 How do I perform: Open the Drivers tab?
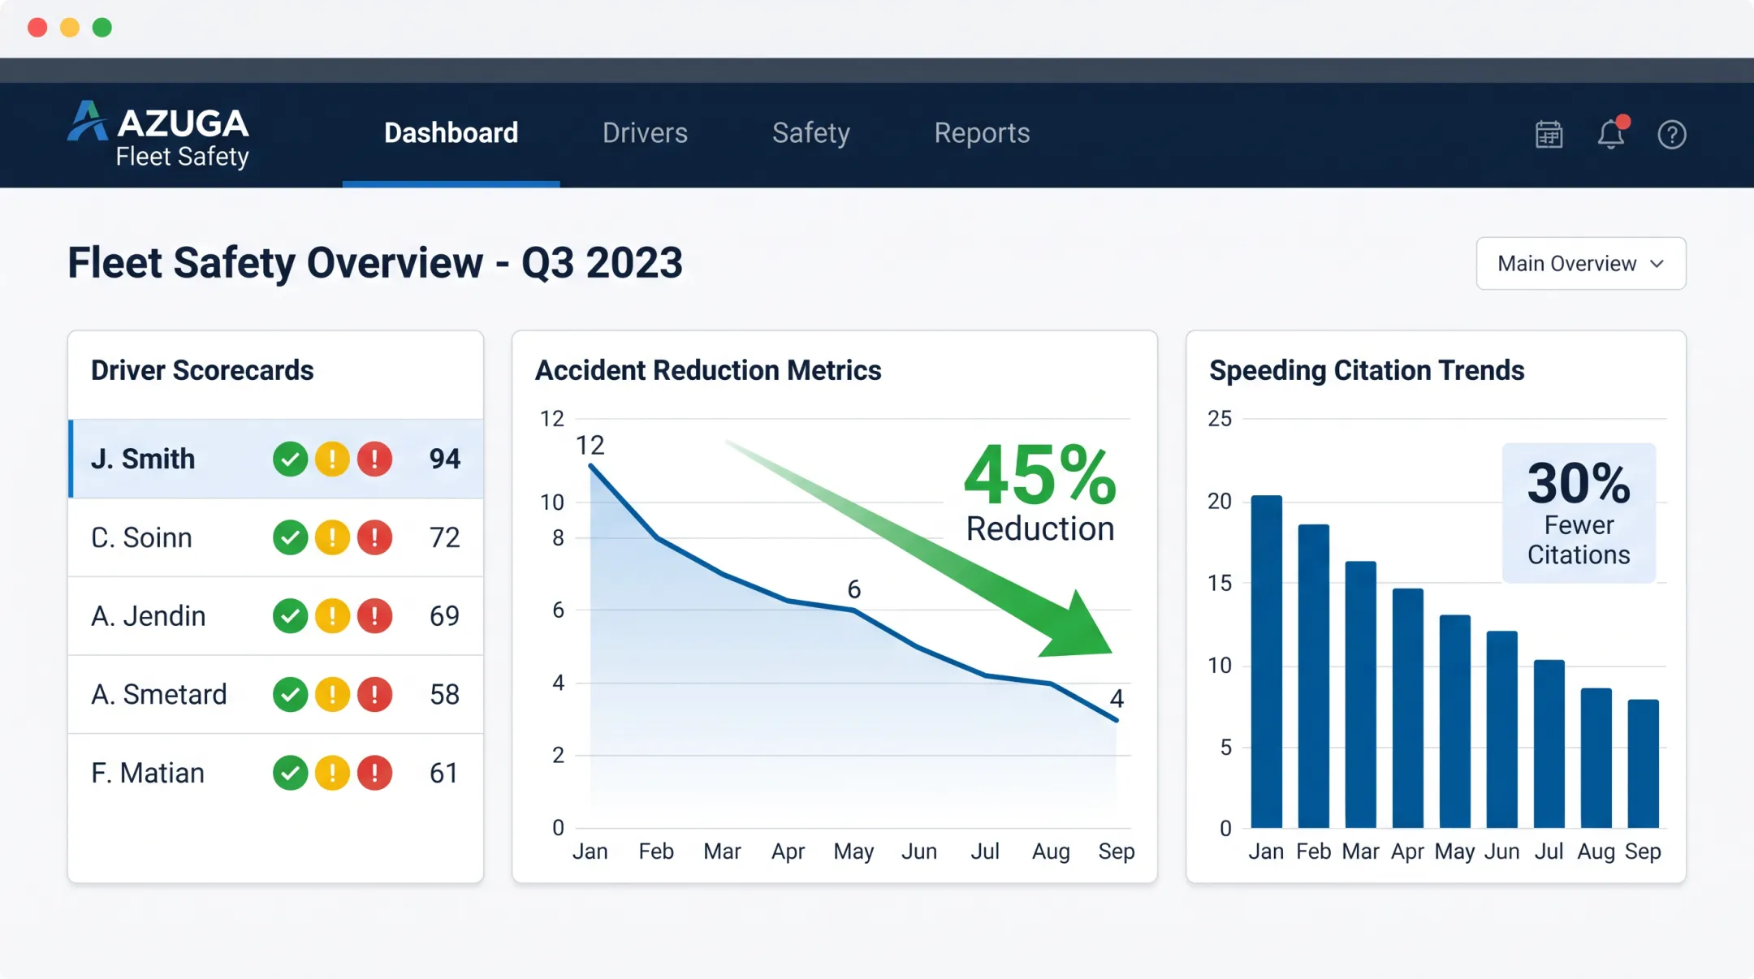(645, 133)
